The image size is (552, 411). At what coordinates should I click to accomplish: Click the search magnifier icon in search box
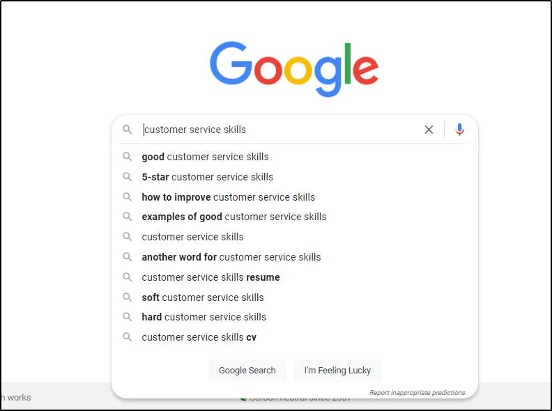coord(127,130)
